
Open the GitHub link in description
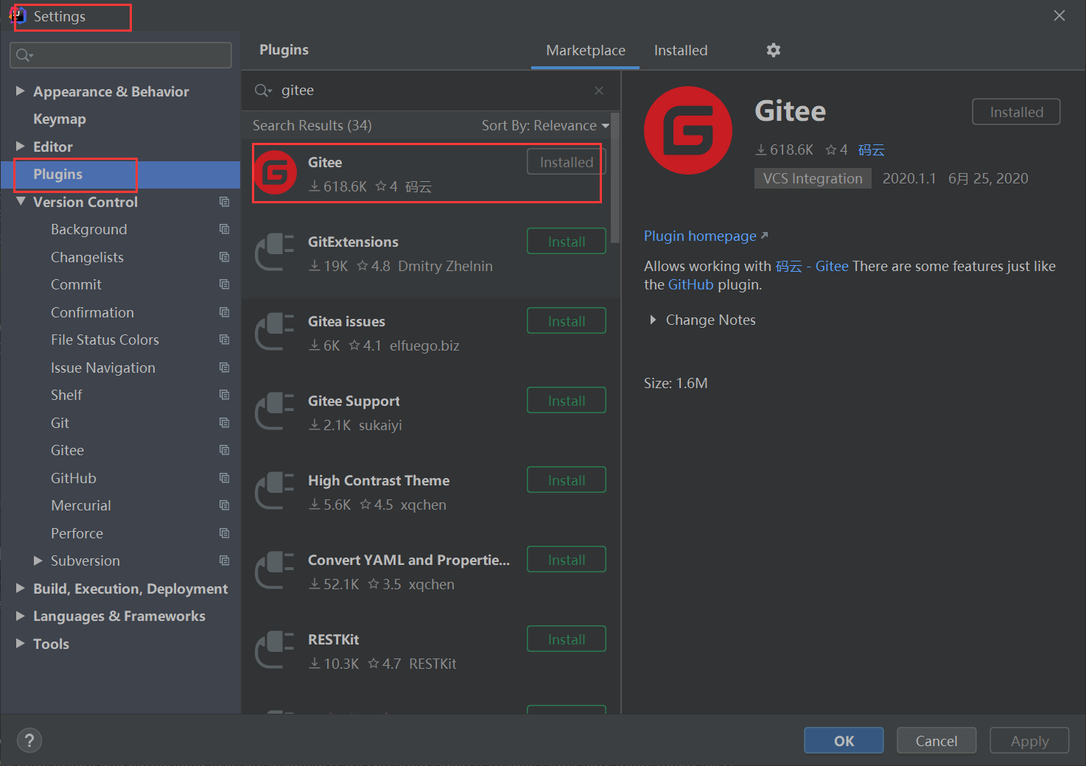point(690,285)
